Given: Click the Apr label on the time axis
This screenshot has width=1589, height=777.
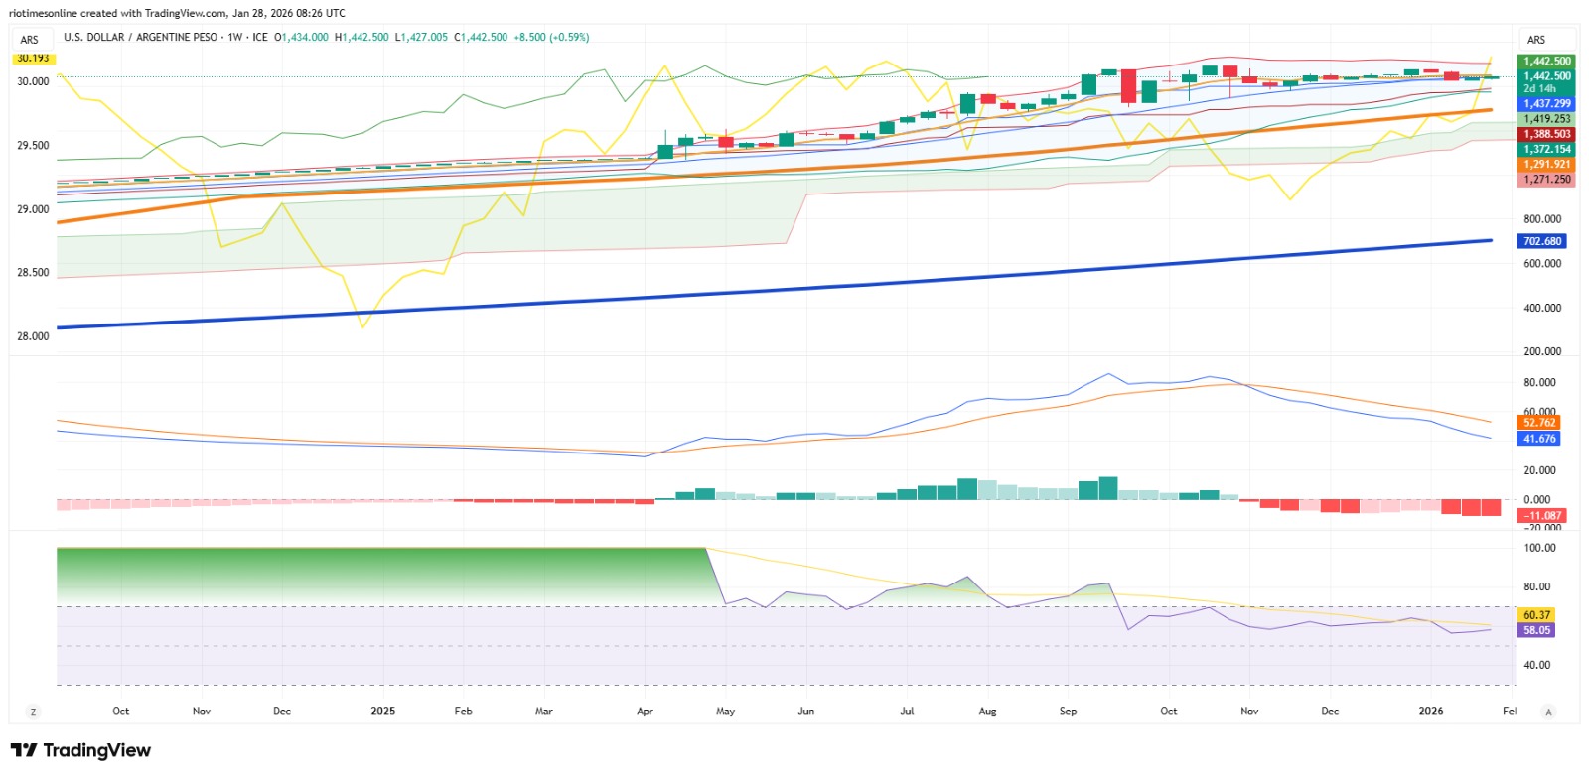Looking at the screenshot, I should tap(645, 712).
